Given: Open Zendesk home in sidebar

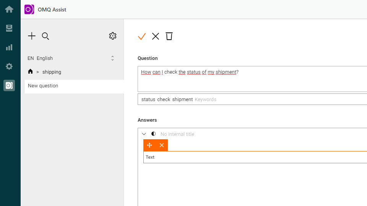Looking at the screenshot, I should [x=9, y=9].
